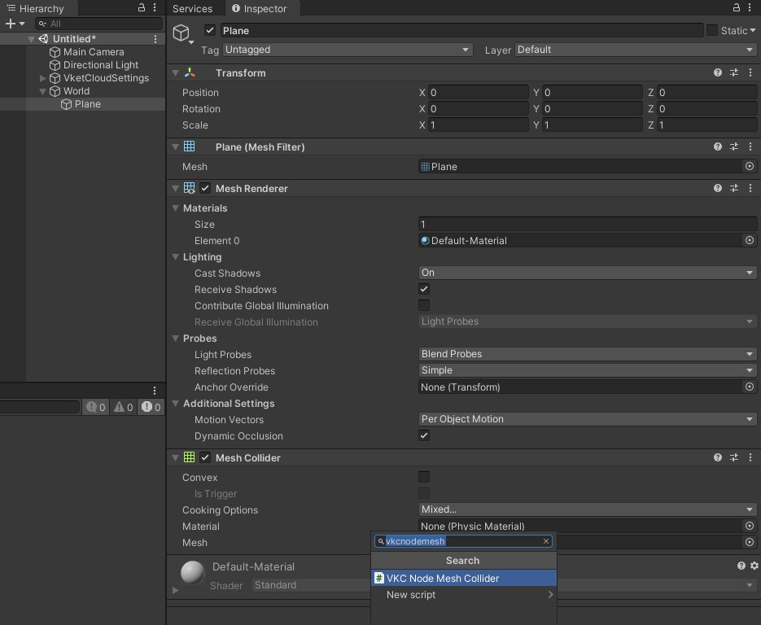Open the Cast Shadows dropdown
761x625 pixels.
pyautogui.click(x=587, y=273)
